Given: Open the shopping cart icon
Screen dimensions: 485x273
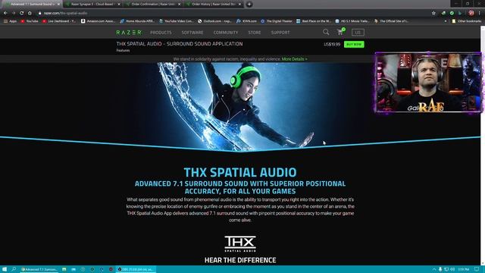Looking at the screenshot, I should [x=340, y=32].
